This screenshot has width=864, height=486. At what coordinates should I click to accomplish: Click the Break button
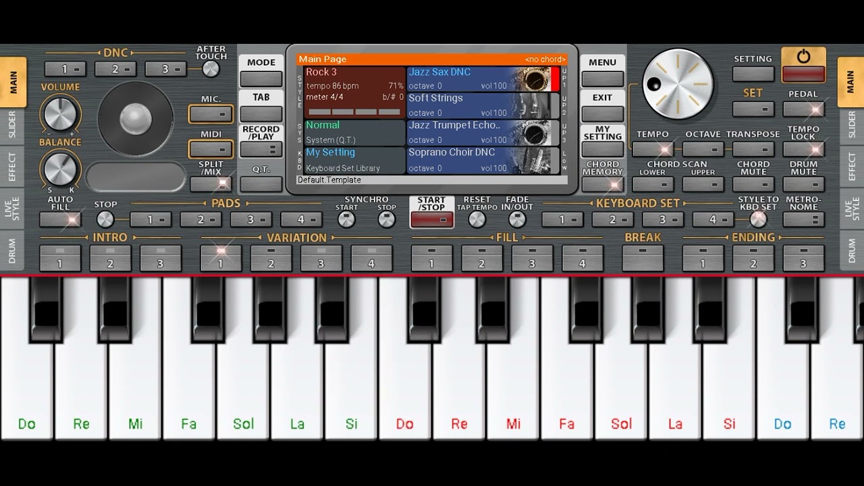(643, 258)
